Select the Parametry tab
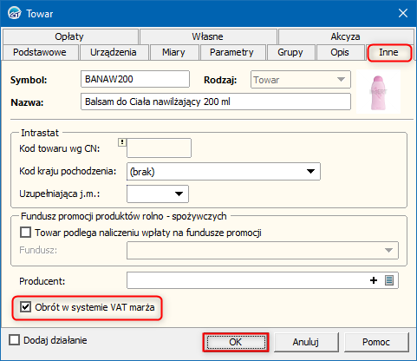 point(231,52)
